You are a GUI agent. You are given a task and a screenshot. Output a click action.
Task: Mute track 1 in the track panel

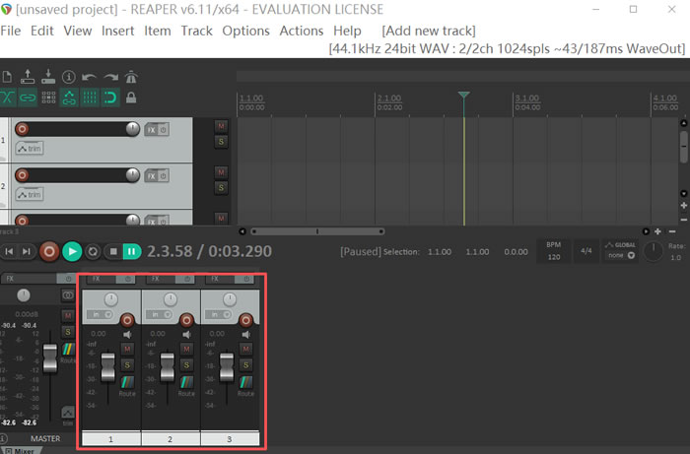point(221,126)
